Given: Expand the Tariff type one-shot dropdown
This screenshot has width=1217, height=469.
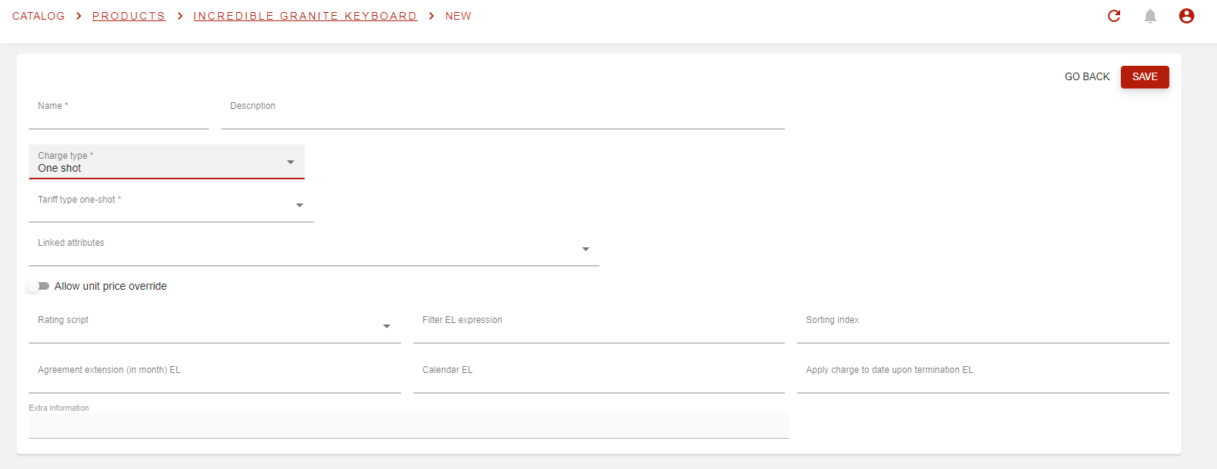Looking at the screenshot, I should point(171,206).
